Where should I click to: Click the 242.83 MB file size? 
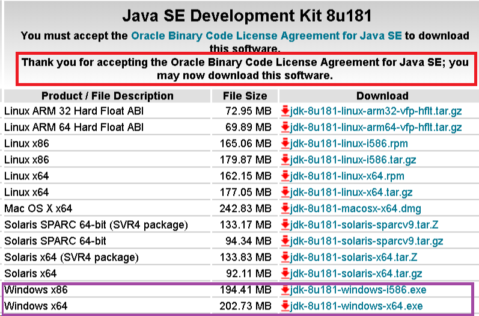[246, 209]
